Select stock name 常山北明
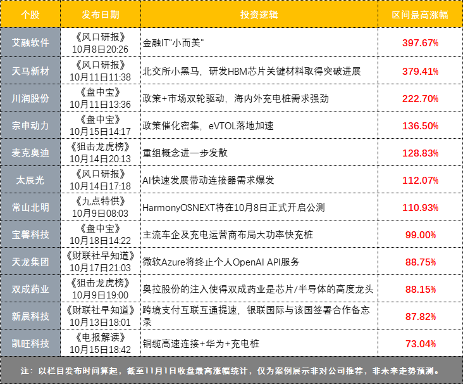 point(30,207)
